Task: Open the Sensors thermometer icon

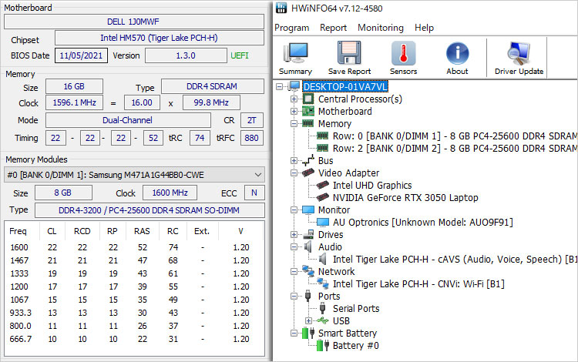Action: coord(403,58)
